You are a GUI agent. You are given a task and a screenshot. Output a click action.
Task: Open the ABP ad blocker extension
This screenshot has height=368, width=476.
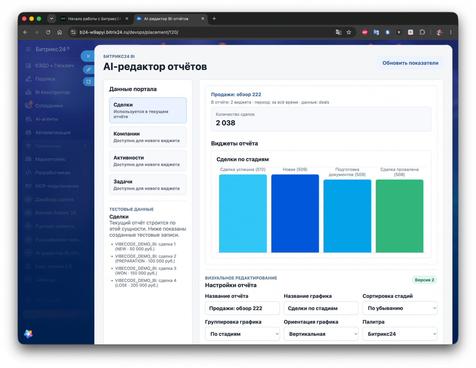(x=365, y=32)
